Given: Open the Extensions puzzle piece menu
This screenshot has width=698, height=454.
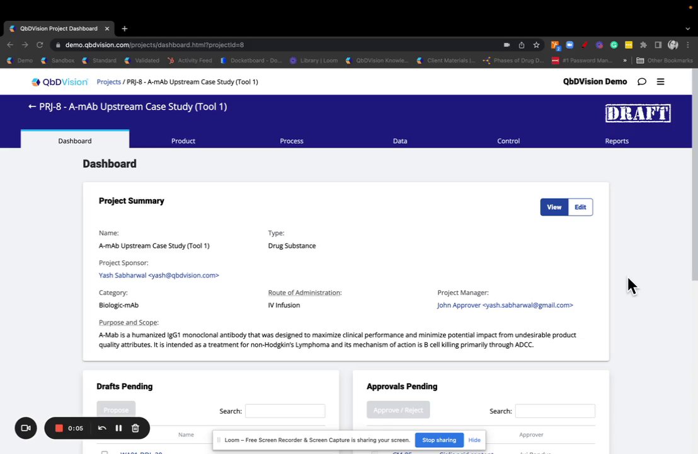Looking at the screenshot, I should pyautogui.click(x=643, y=45).
